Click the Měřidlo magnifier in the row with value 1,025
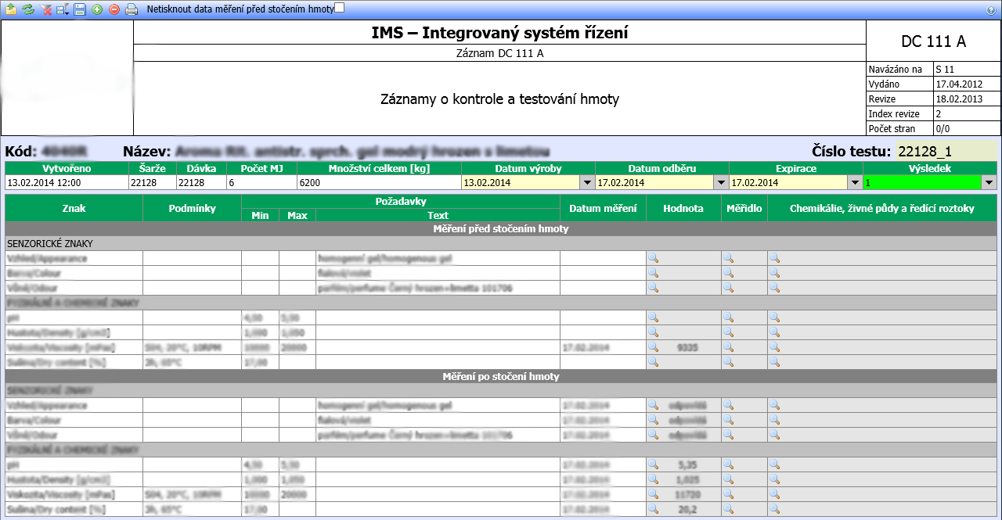1002x520 pixels. [x=728, y=479]
